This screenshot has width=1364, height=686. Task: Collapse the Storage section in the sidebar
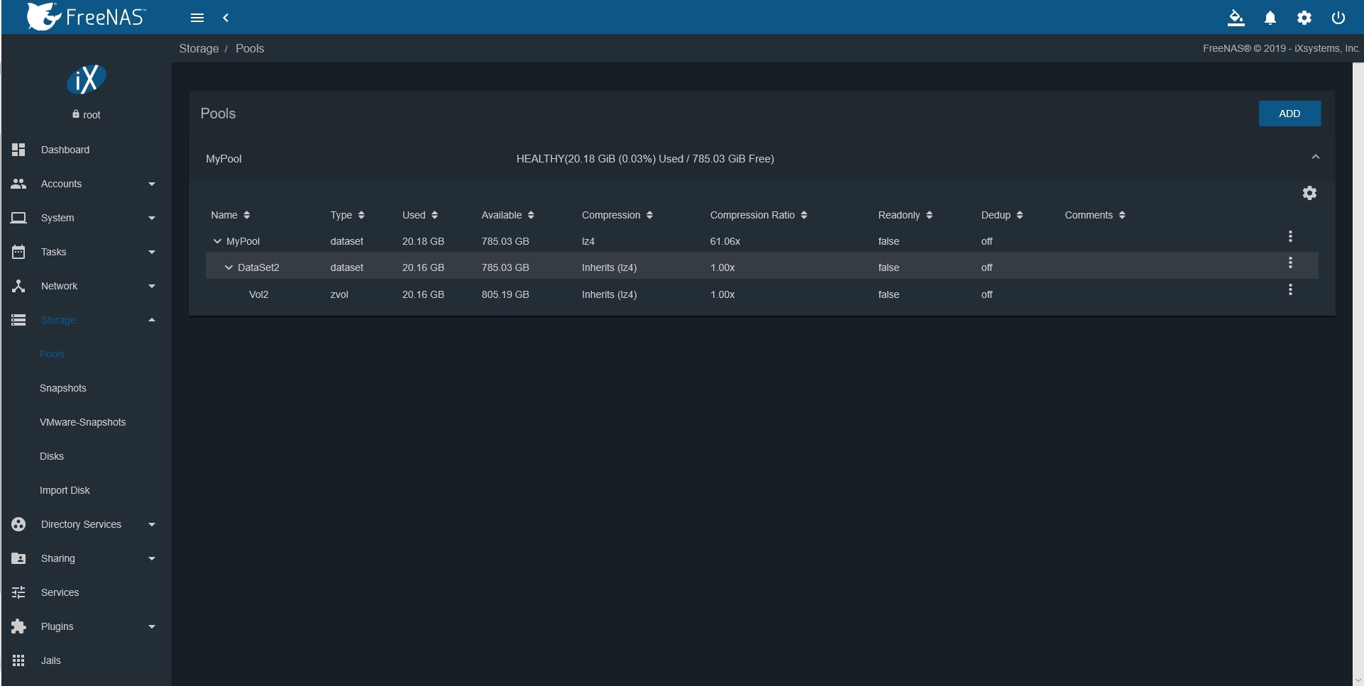coord(151,320)
